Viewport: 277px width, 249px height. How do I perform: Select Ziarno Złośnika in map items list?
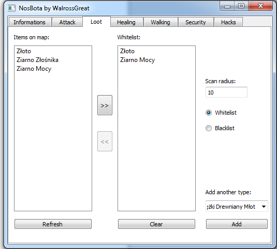(x=53, y=60)
